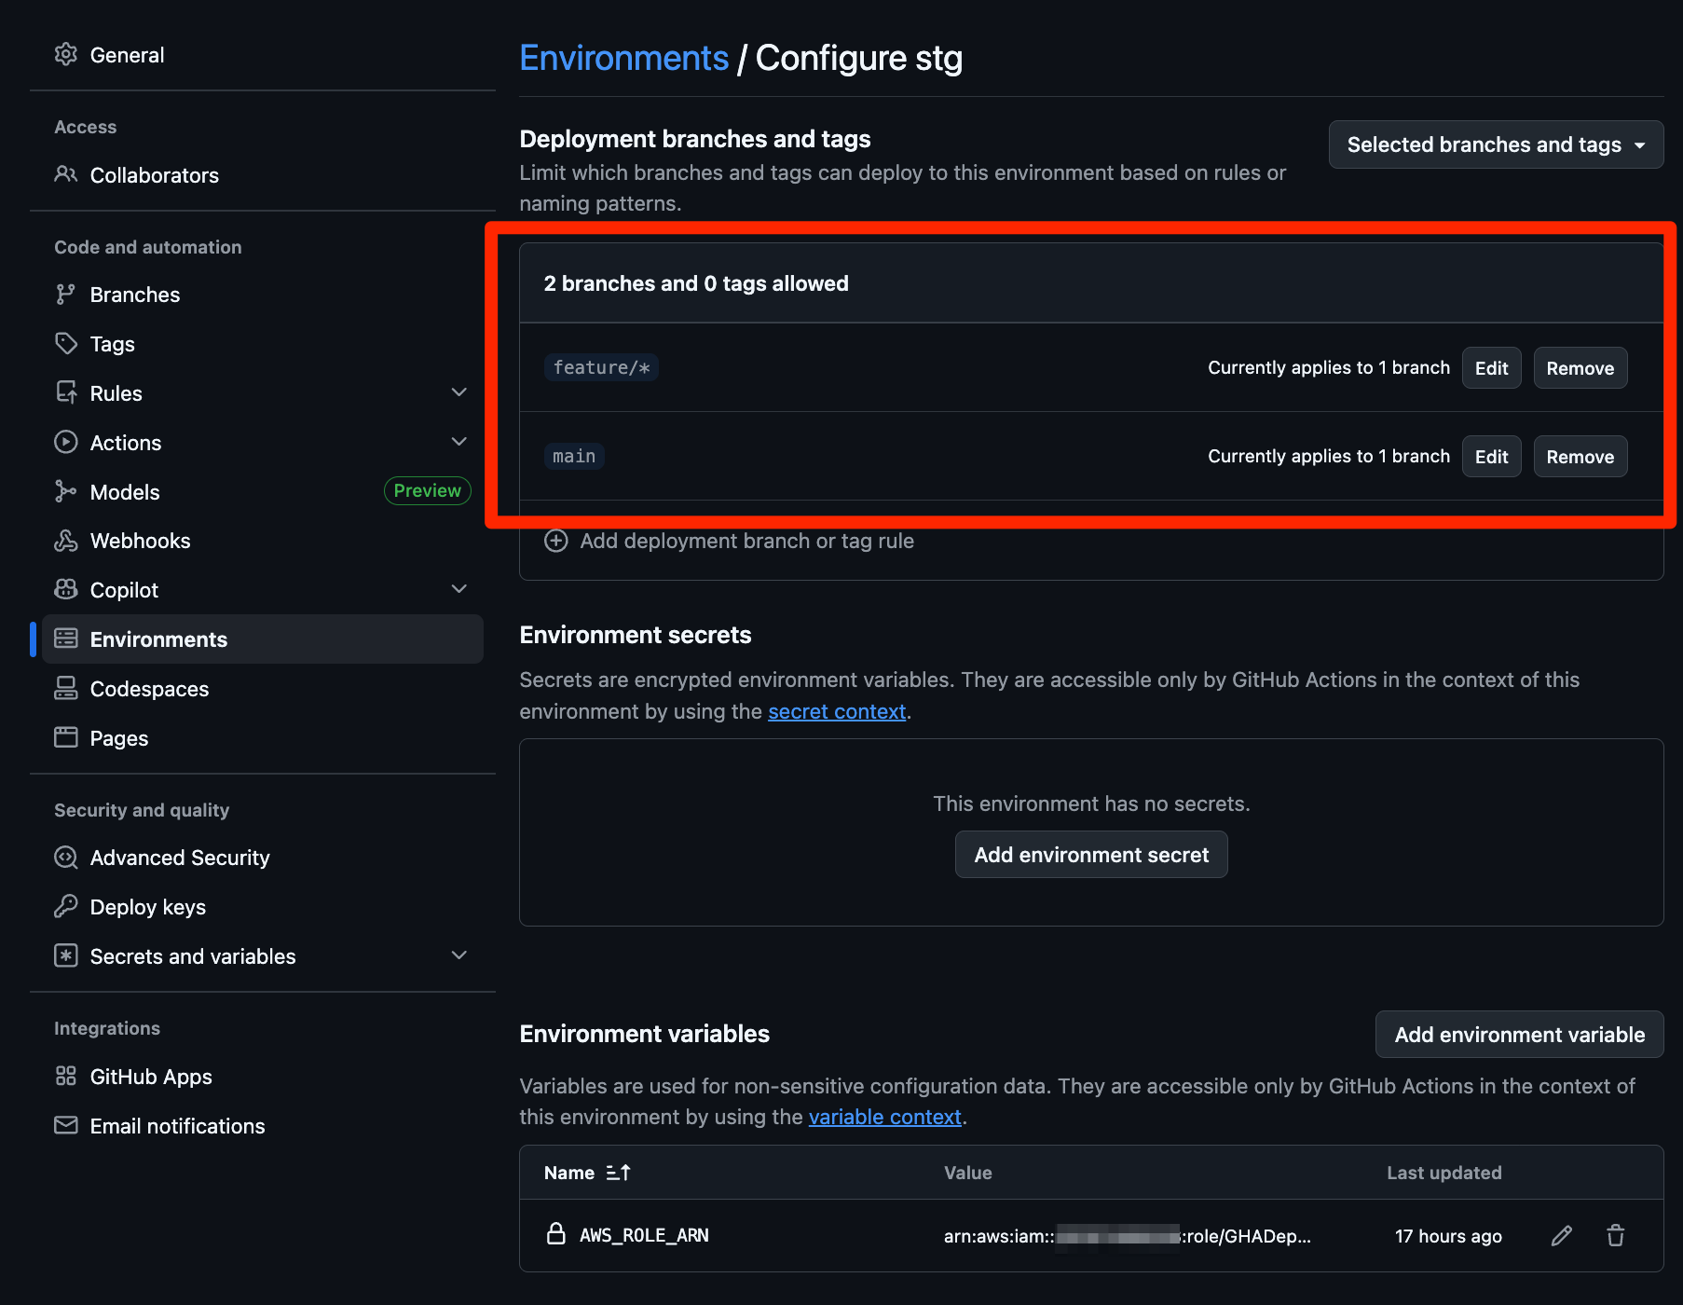The height and width of the screenshot is (1305, 1683).
Task: Delete AWS_ROLE_ARN with the trash icon
Action: [1616, 1236]
